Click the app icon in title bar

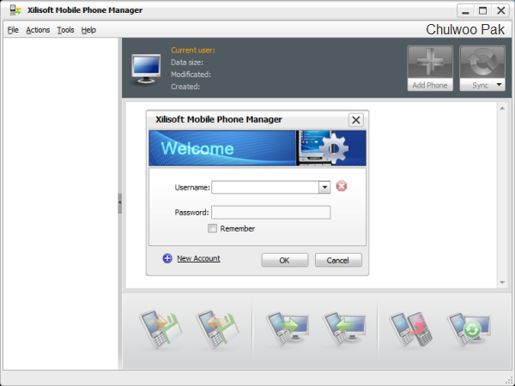point(15,10)
